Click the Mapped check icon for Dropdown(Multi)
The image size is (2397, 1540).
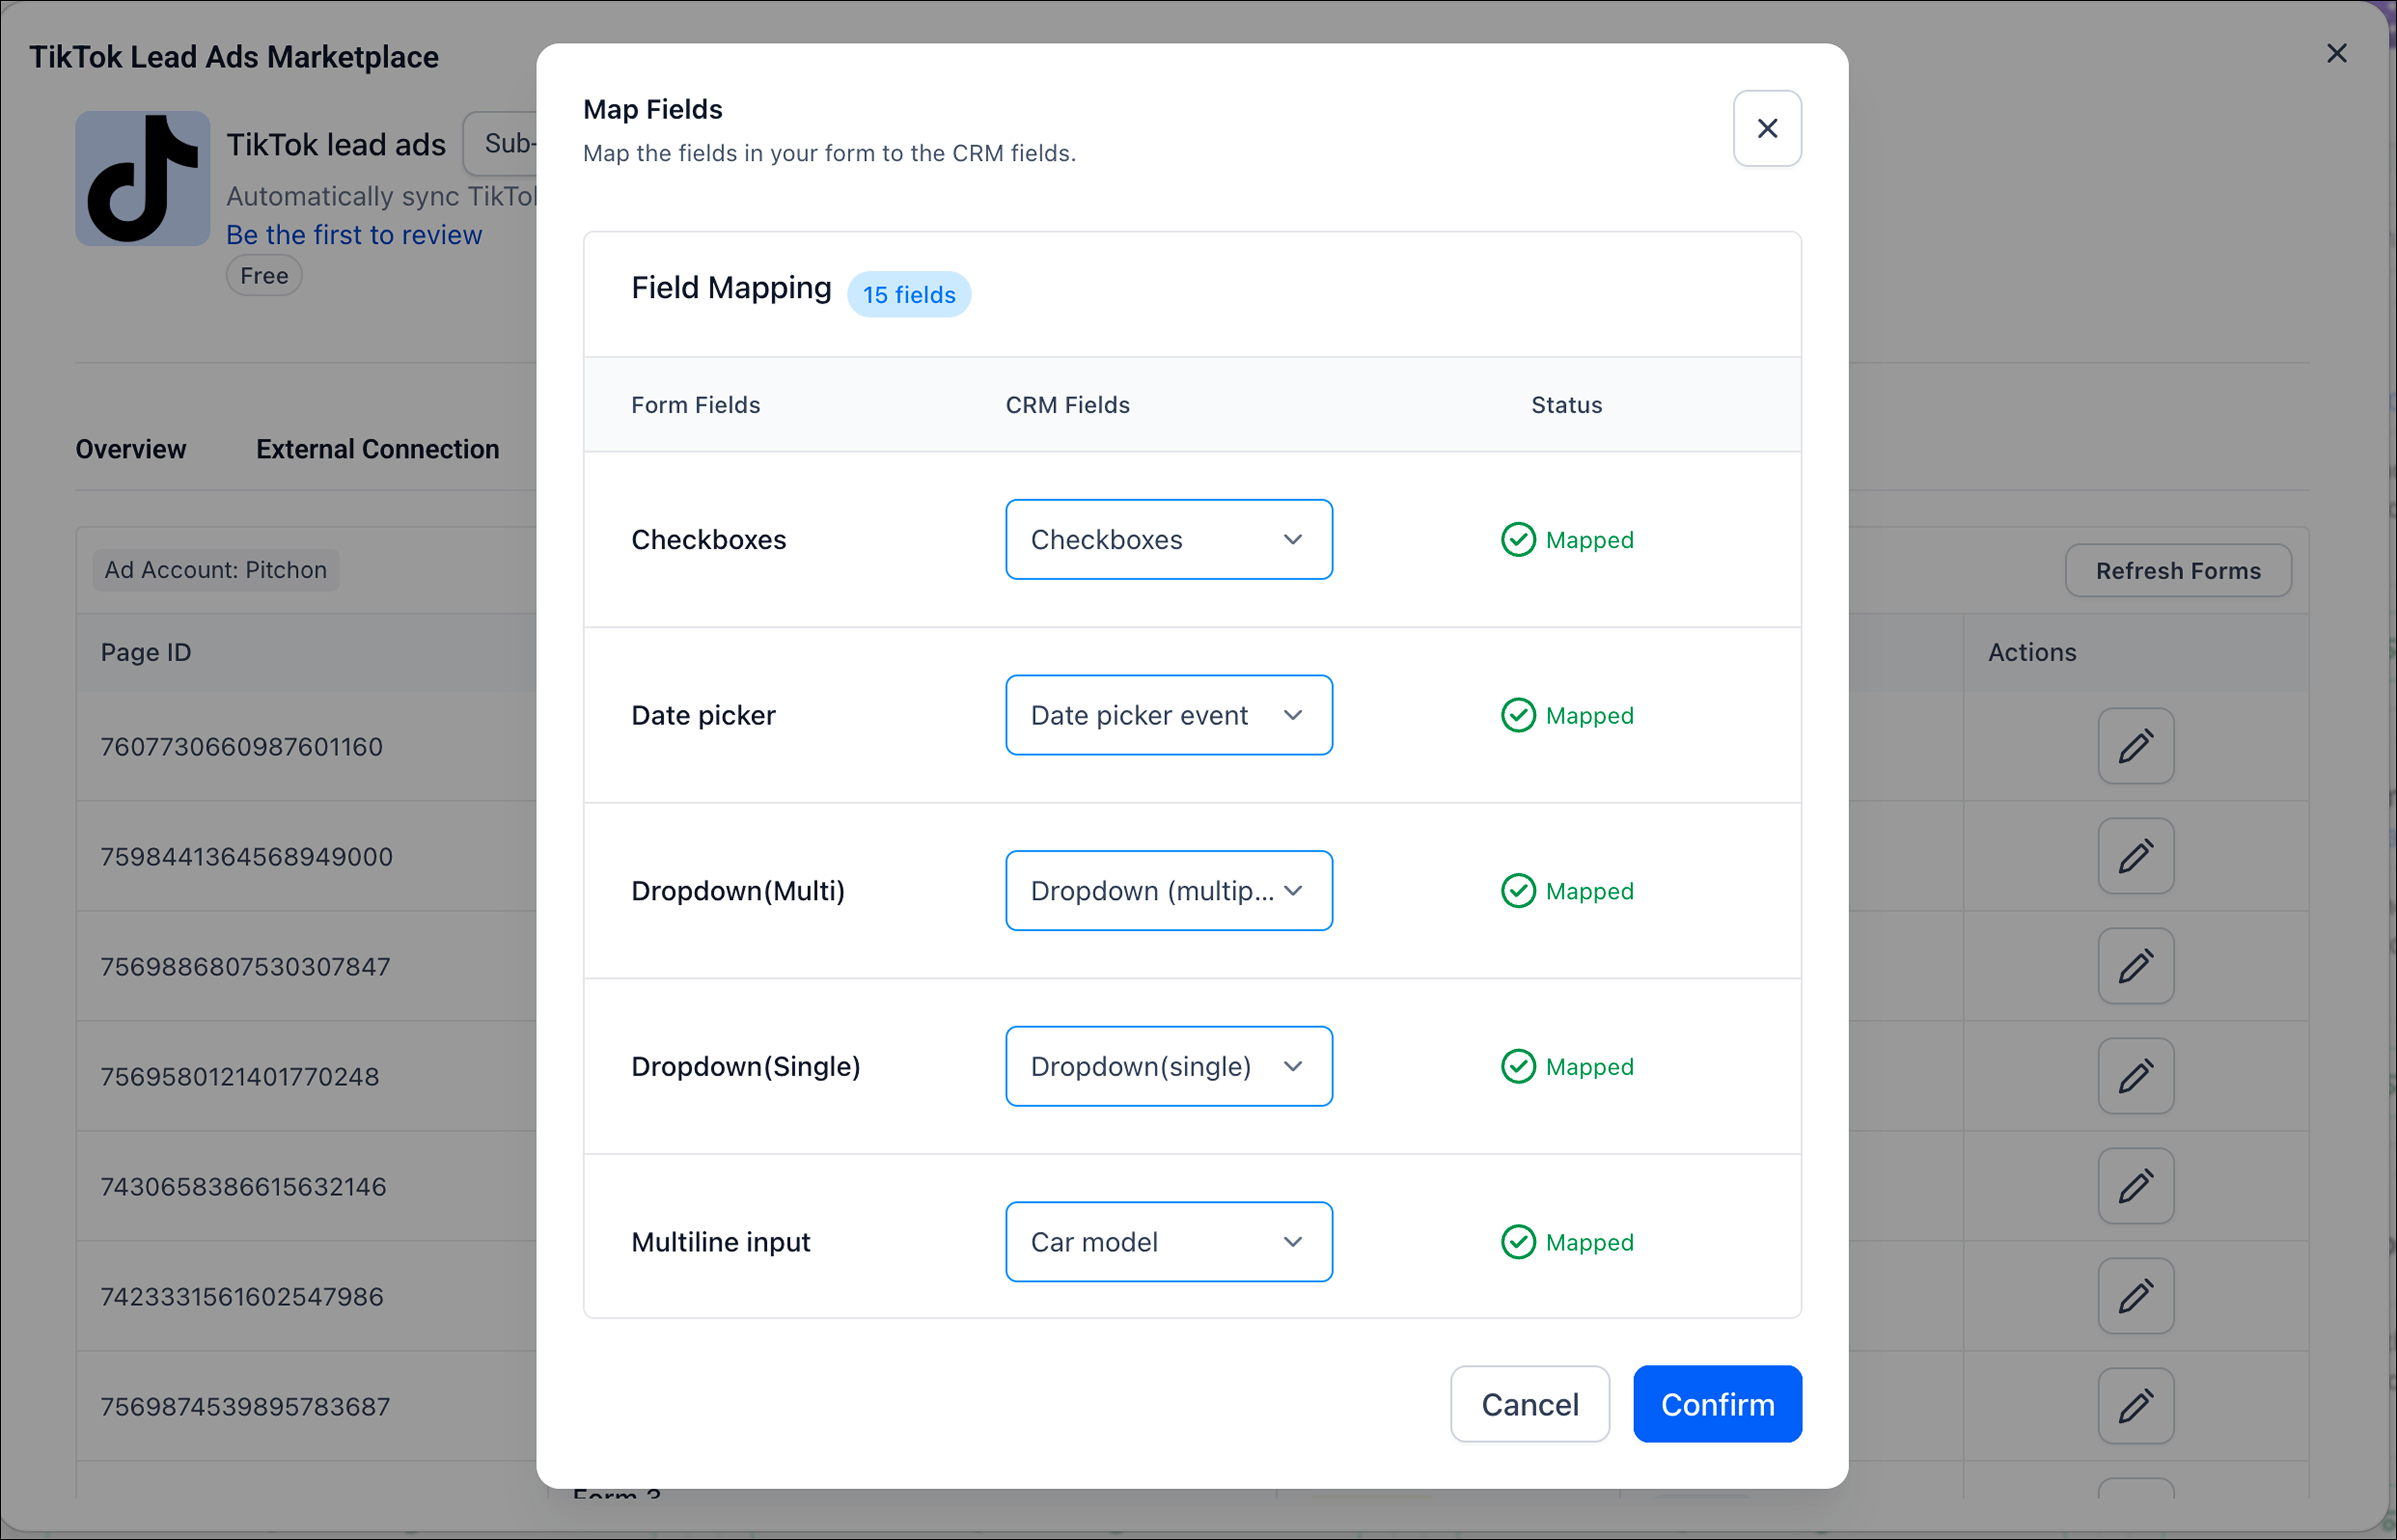[x=1518, y=891]
